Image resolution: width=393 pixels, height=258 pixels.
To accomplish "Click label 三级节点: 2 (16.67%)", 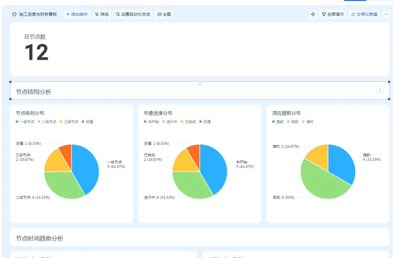I will click(x=25, y=157).
